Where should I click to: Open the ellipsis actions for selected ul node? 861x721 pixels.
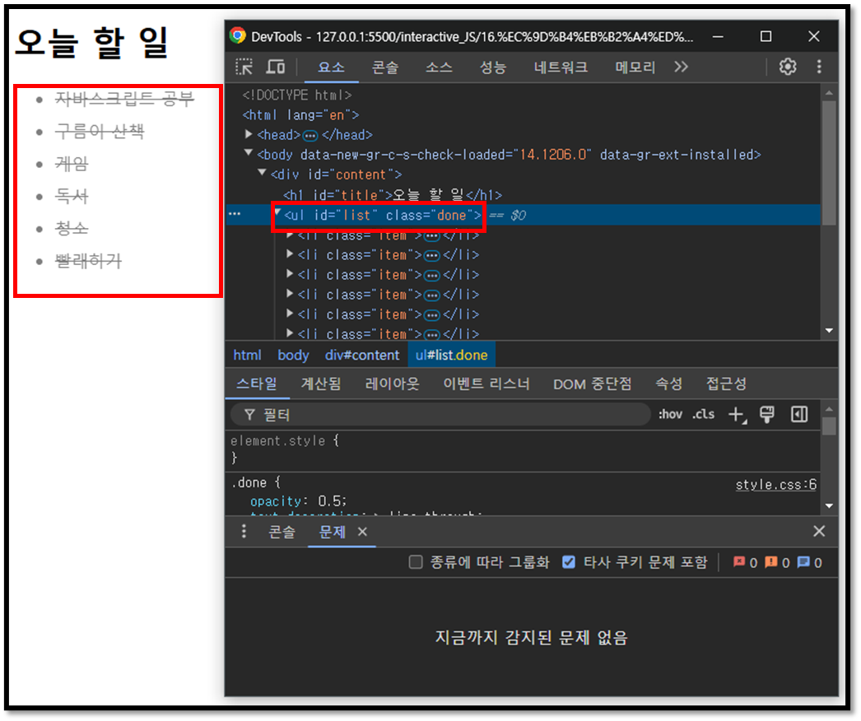click(235, 214)
